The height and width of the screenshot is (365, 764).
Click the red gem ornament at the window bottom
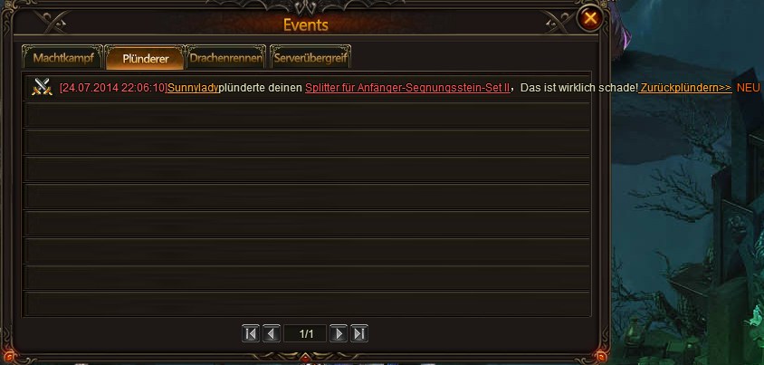click(x=305, y=358)
